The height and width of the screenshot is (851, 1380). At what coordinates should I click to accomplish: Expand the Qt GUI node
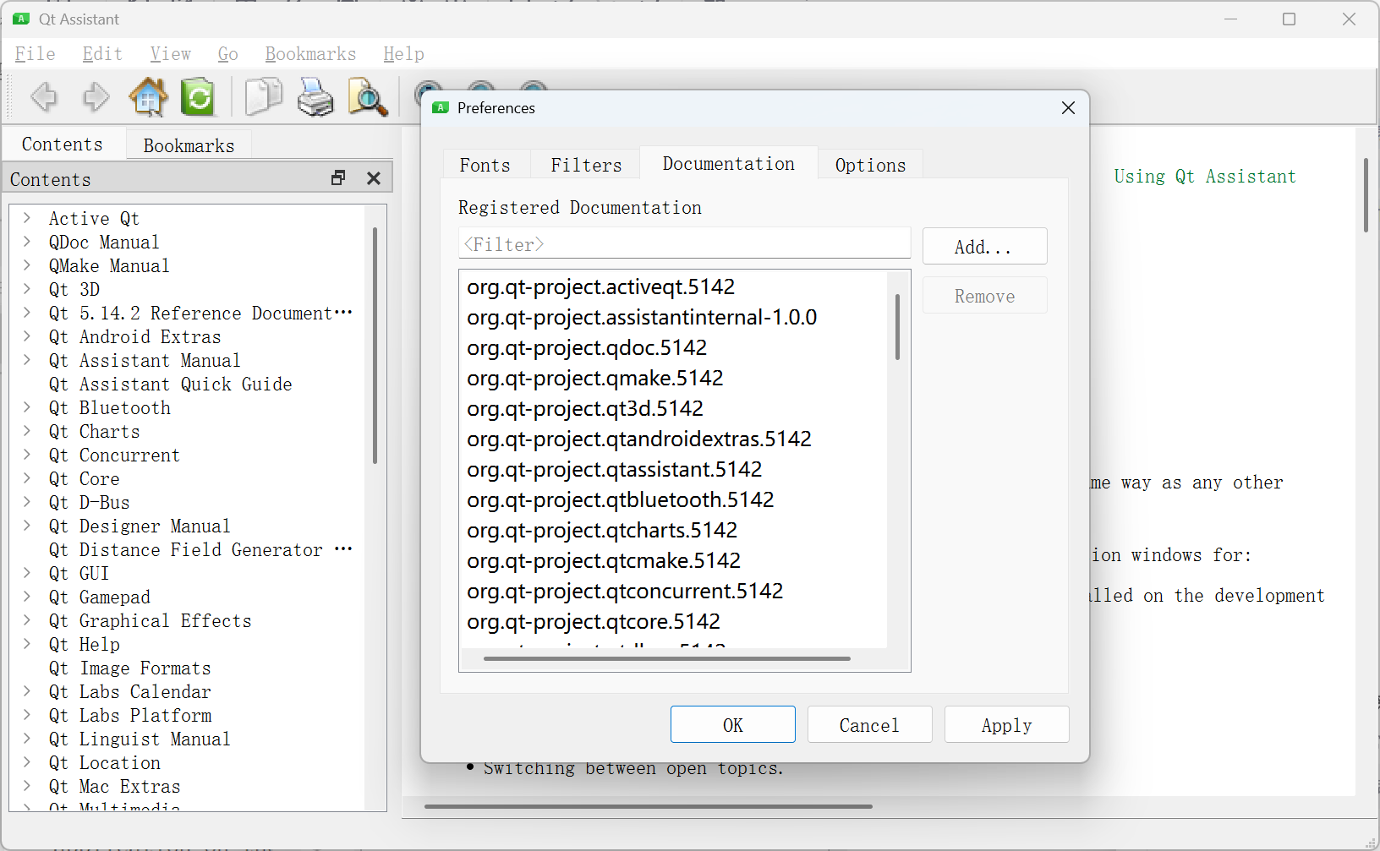click(27, 573)
